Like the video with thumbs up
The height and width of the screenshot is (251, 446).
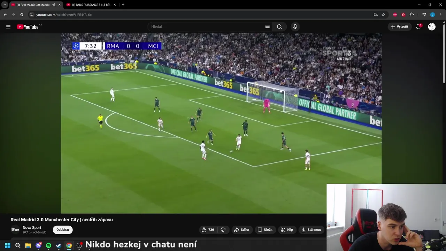(x=208, y=230)
